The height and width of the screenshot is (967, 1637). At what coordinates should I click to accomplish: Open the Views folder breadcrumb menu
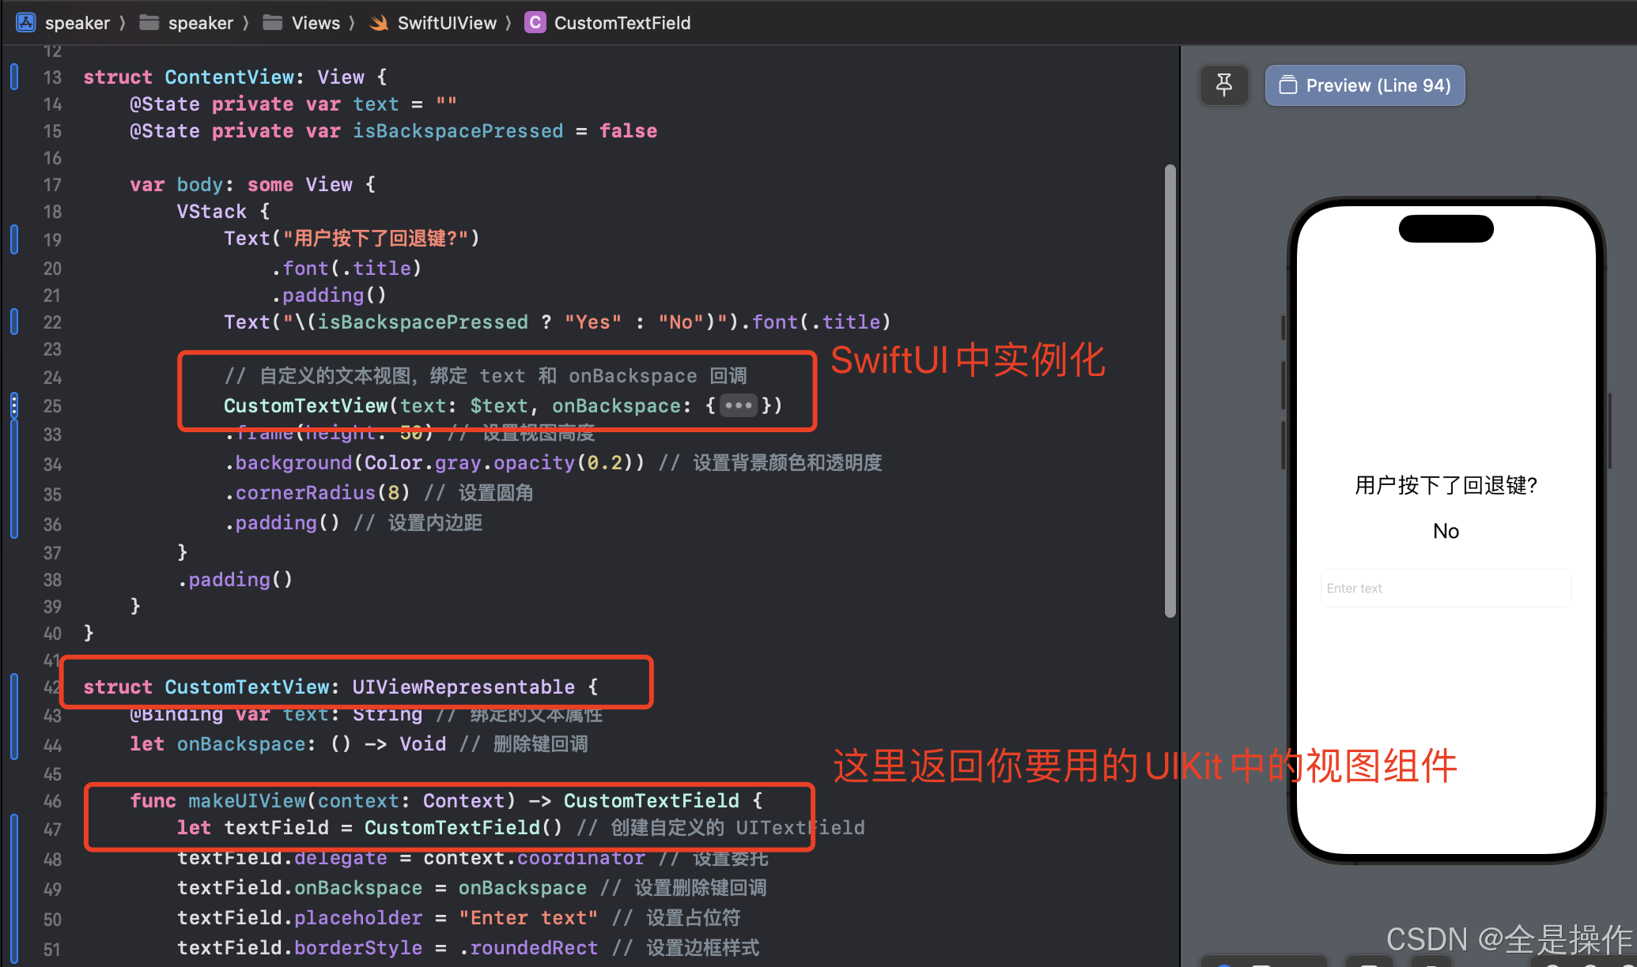pyautogui.click(x=315, y=22)
